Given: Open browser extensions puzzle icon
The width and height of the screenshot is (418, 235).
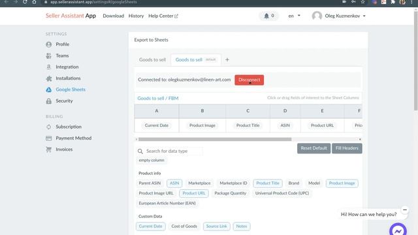Looking at the screenshot, I should coord(393,2).
